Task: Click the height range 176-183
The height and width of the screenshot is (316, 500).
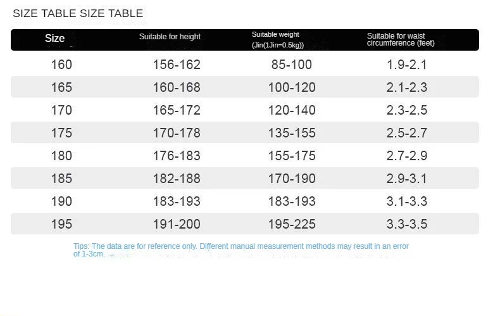Action: [177, 156]
